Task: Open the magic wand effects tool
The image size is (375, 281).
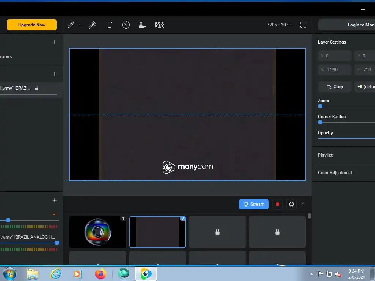Action: pos(92,25)
